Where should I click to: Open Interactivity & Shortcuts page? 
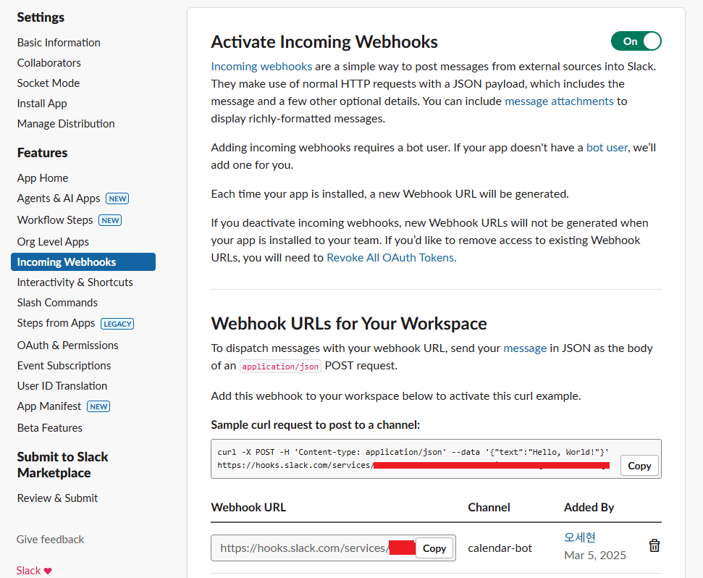pyautogui.click(x=75, y=282)
